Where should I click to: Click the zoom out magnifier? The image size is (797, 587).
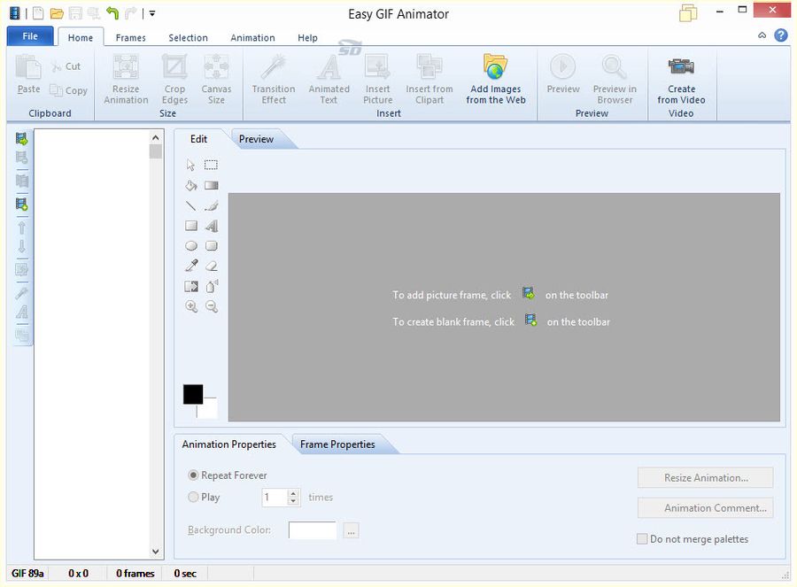(212, 306)
